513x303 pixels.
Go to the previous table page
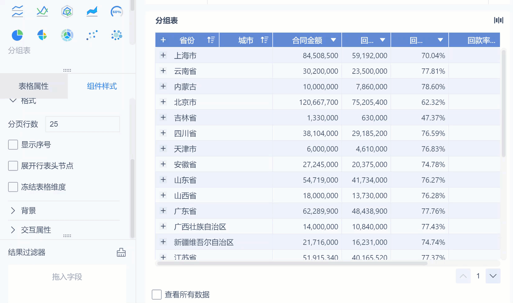(463, 276)
